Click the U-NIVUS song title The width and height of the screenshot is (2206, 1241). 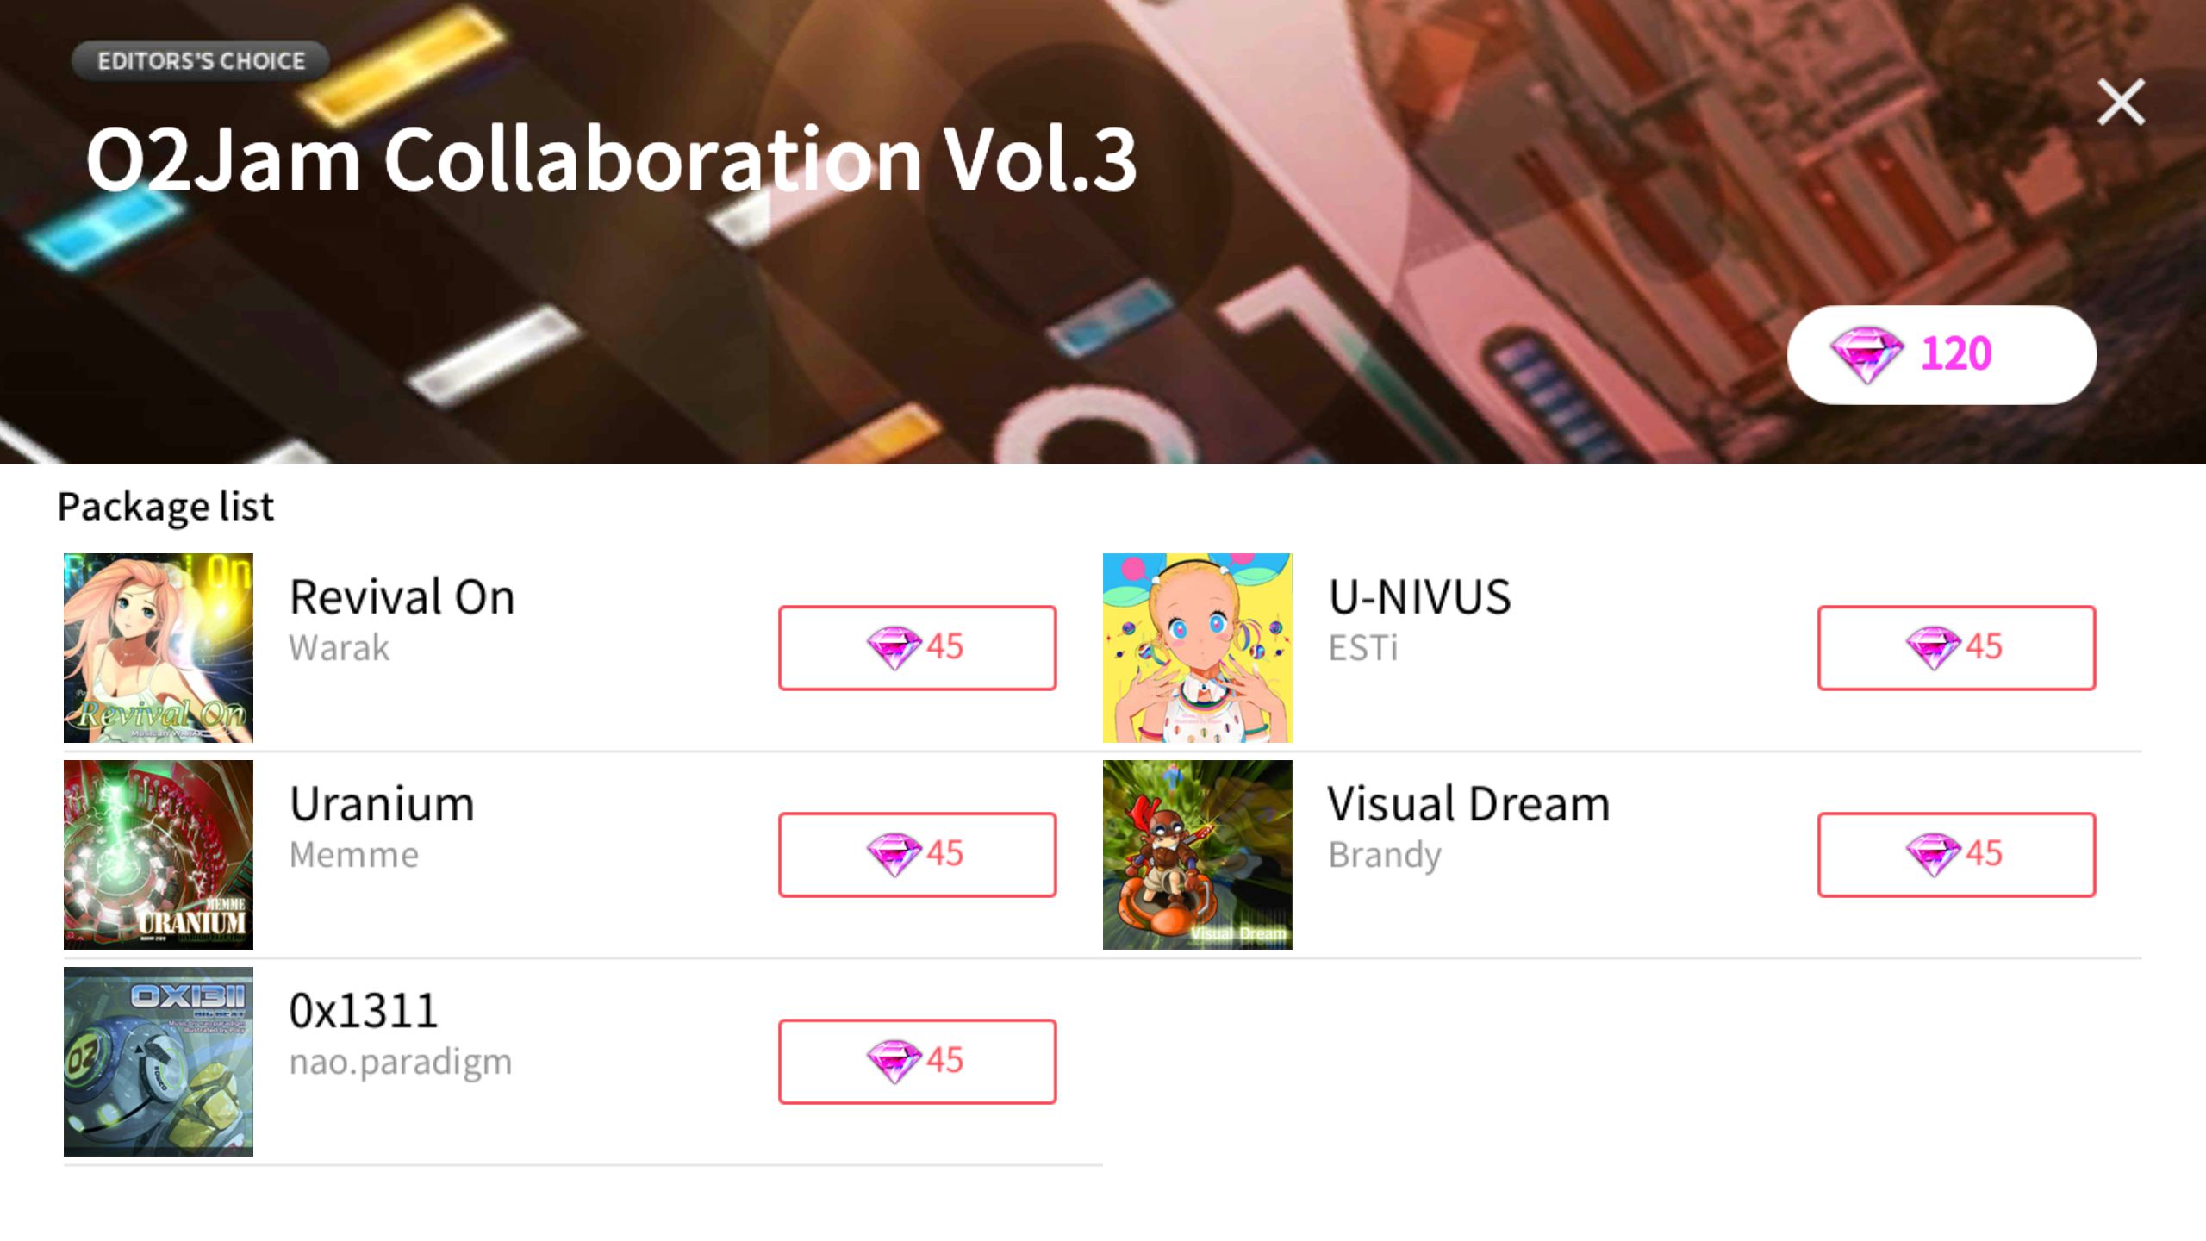(1419, 597)
